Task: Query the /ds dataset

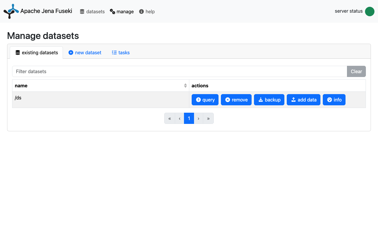Action: [x=205, y=100]
